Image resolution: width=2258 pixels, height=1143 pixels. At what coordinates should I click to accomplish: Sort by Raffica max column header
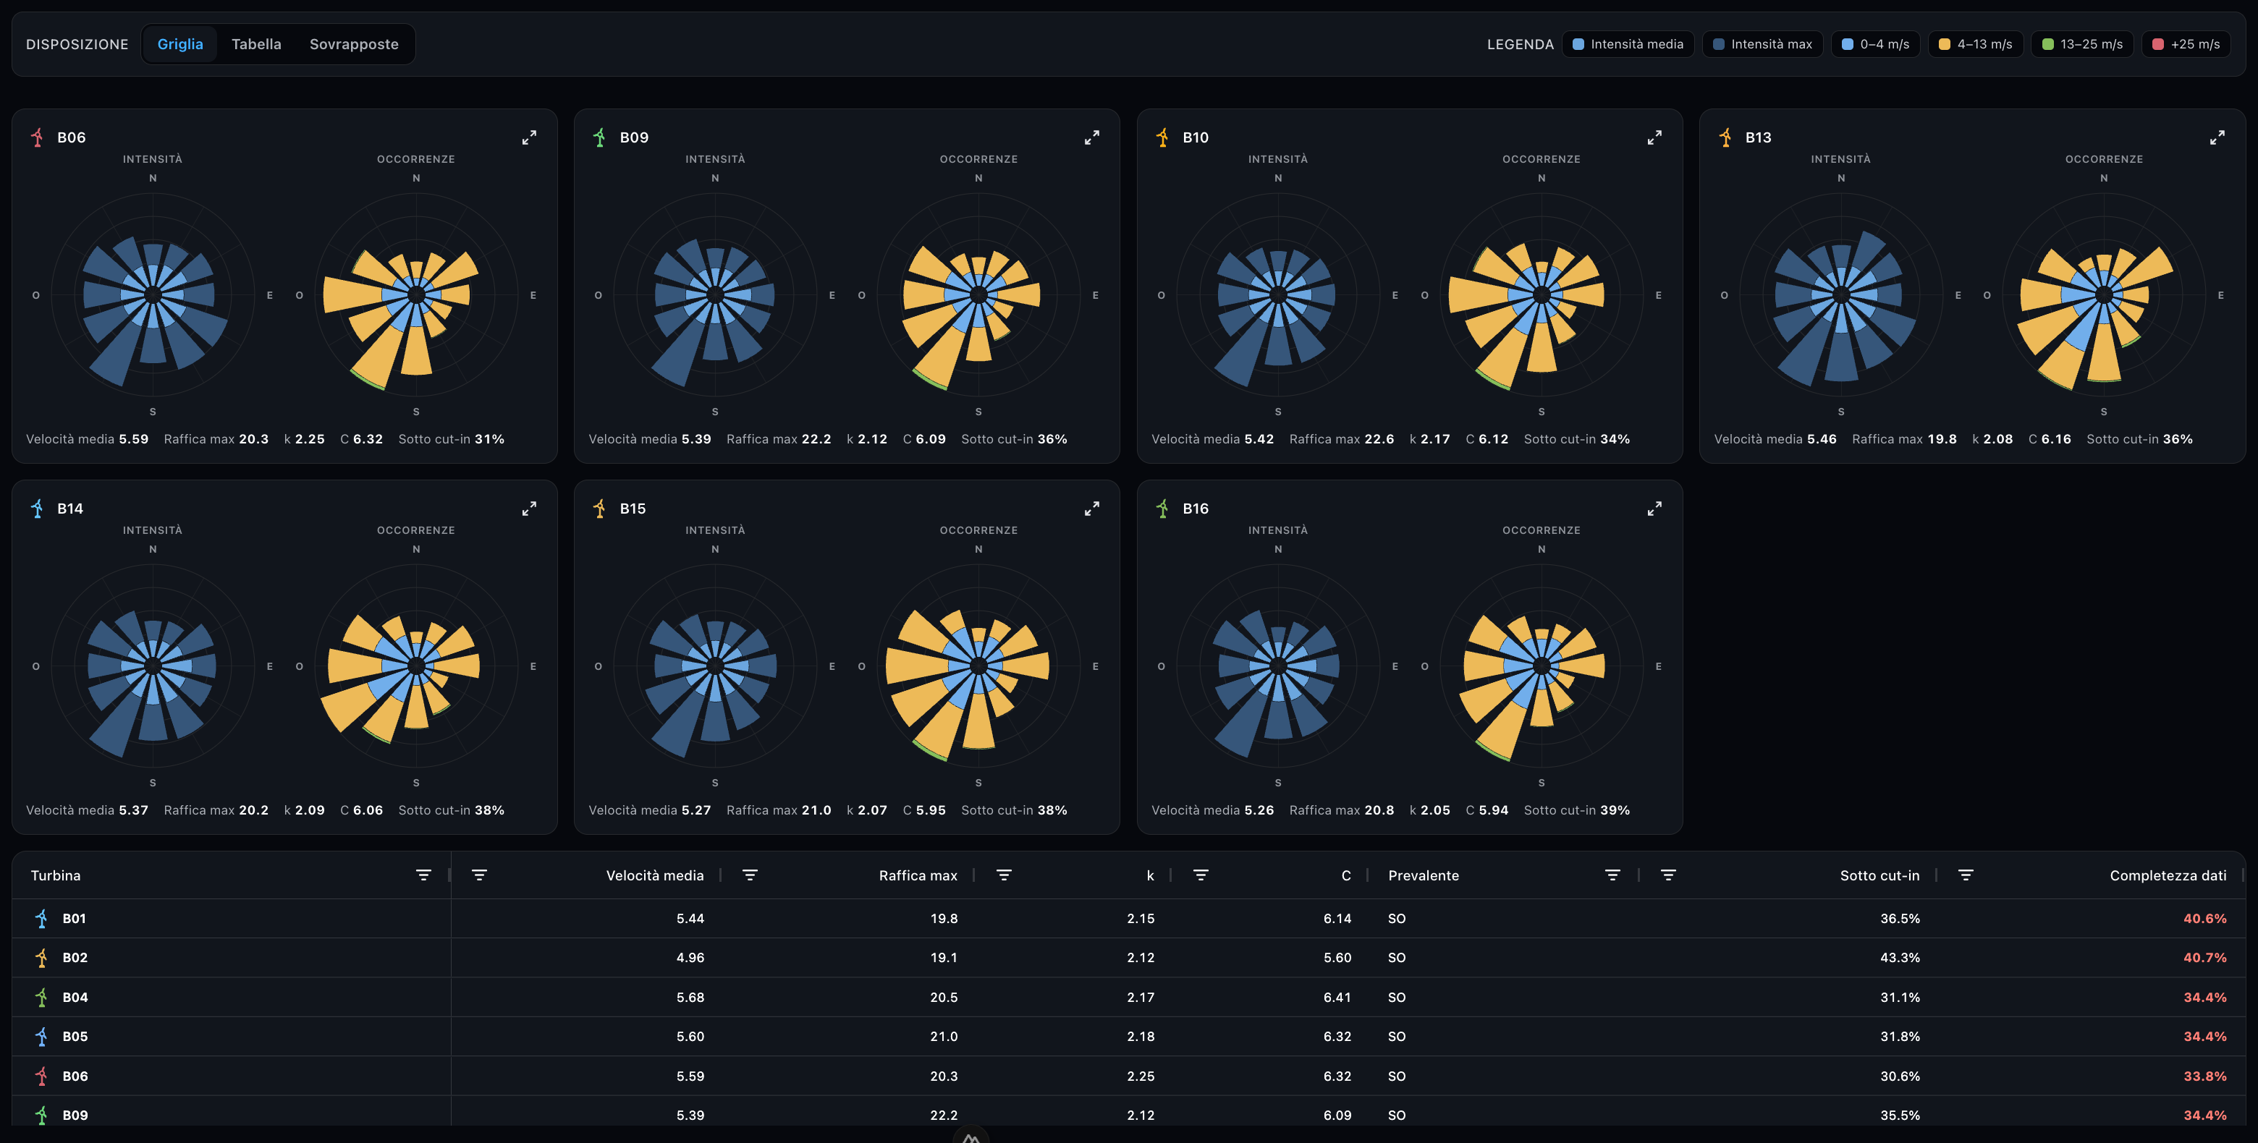(918, 876)
